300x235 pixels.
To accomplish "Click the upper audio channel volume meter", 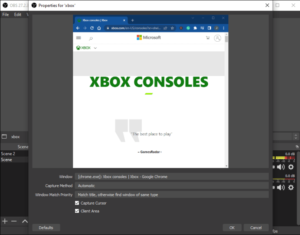I will 284,158.
